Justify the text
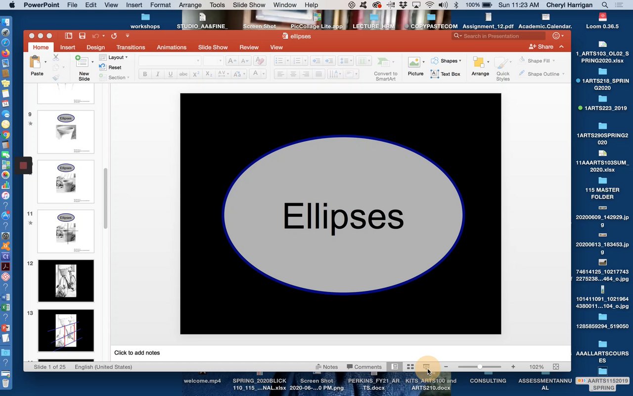Screen dimensions: 633x396 point(319,74)
